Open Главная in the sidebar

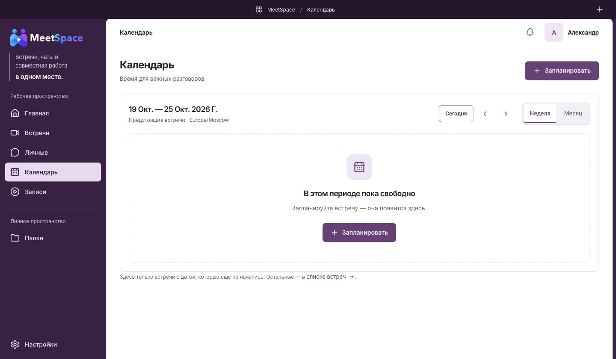click(x=53, y=113)
